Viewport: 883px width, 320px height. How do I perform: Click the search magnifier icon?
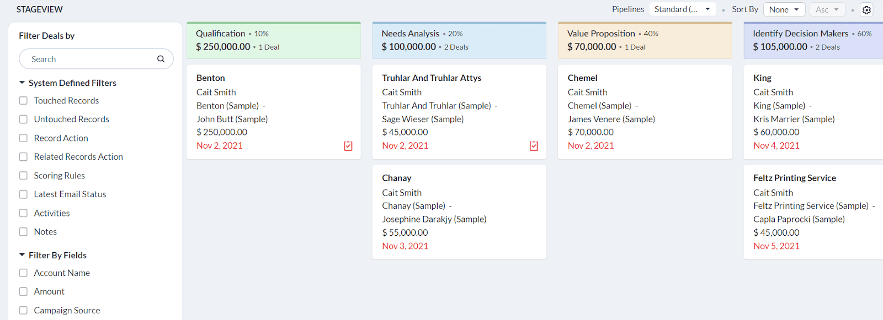[161, 59]
